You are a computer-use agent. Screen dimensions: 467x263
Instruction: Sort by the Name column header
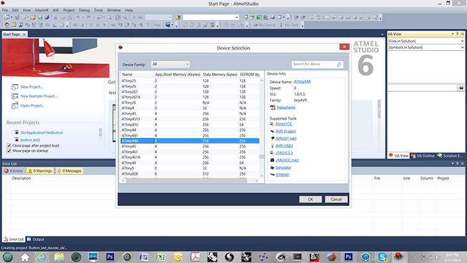(x=137, y=74)
